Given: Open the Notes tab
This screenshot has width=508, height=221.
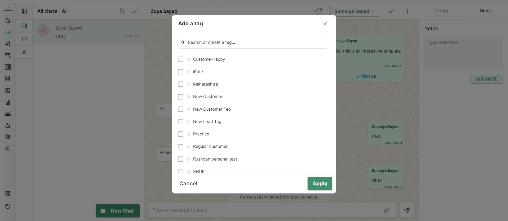Looking at the screenshot, I should coord(486,11).
